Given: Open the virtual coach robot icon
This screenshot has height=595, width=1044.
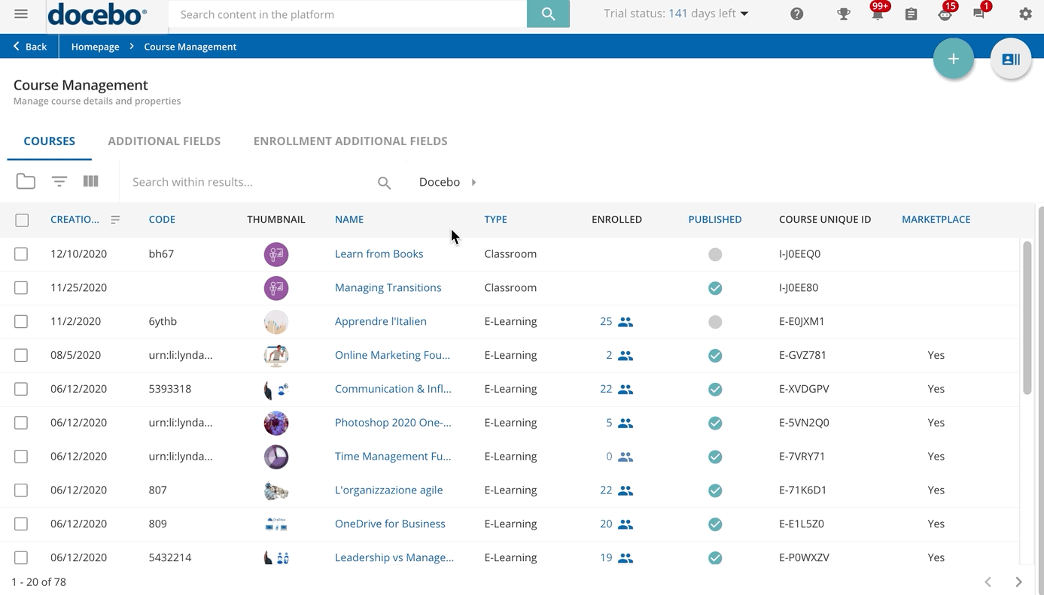Looking at the screenshot, I should 945,14.
